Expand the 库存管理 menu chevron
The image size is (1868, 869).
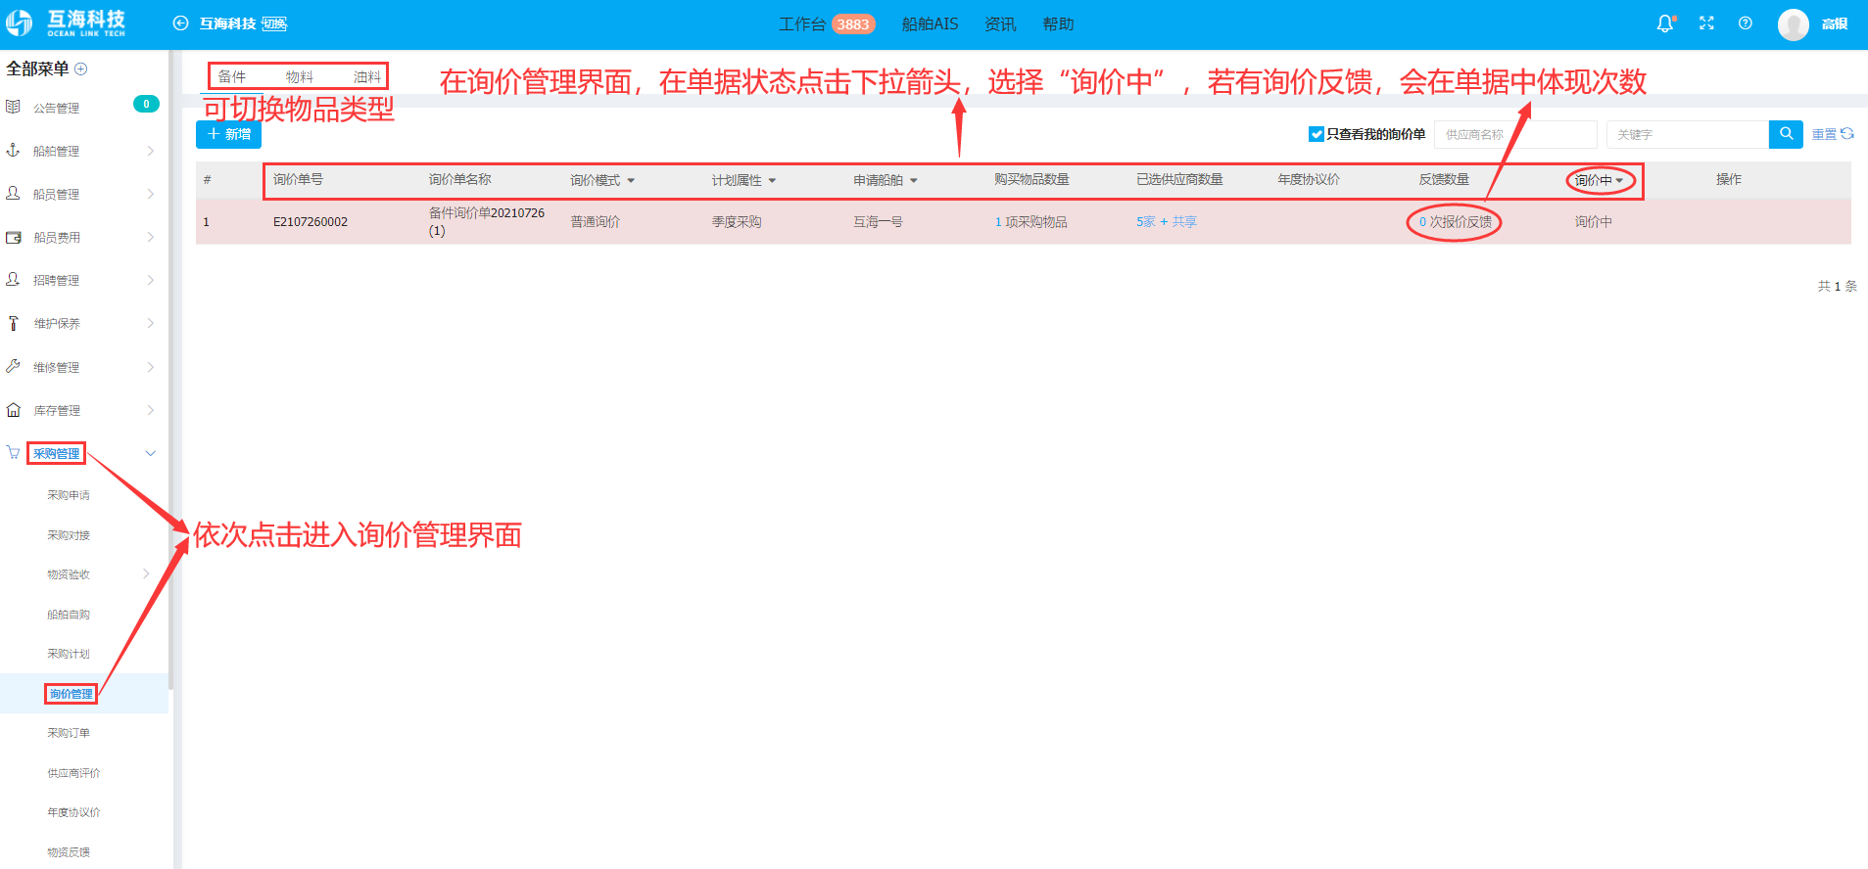(x=150, y=410)
